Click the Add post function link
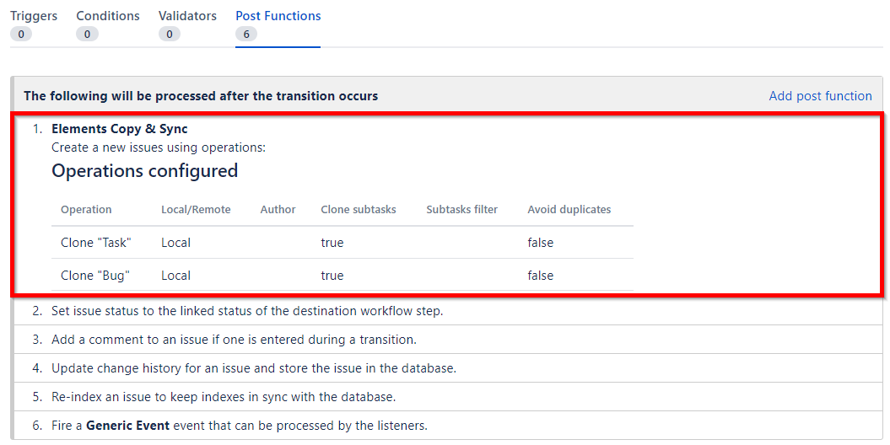Viewport: 890px width, 445px height. [820, 96]
